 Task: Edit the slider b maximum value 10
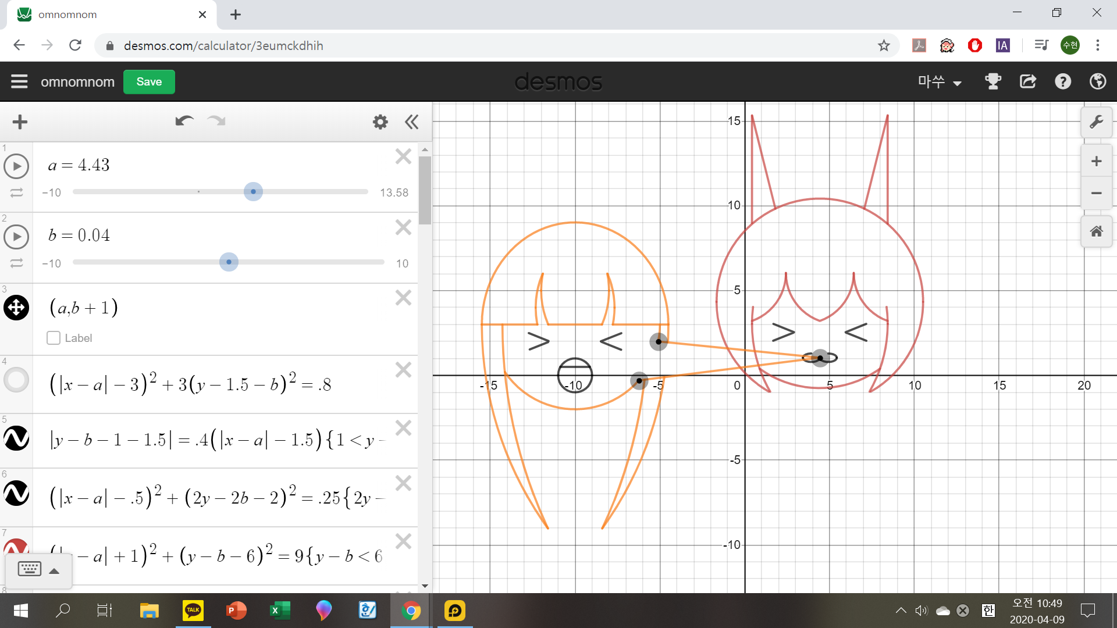402,263
